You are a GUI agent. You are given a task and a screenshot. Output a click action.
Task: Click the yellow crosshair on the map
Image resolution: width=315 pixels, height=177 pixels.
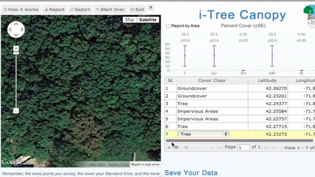click(x=80, y=90)
